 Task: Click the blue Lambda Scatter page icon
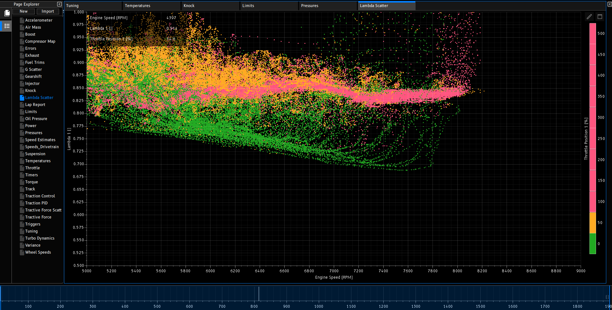pyautogui.click(x=22, y=97)
